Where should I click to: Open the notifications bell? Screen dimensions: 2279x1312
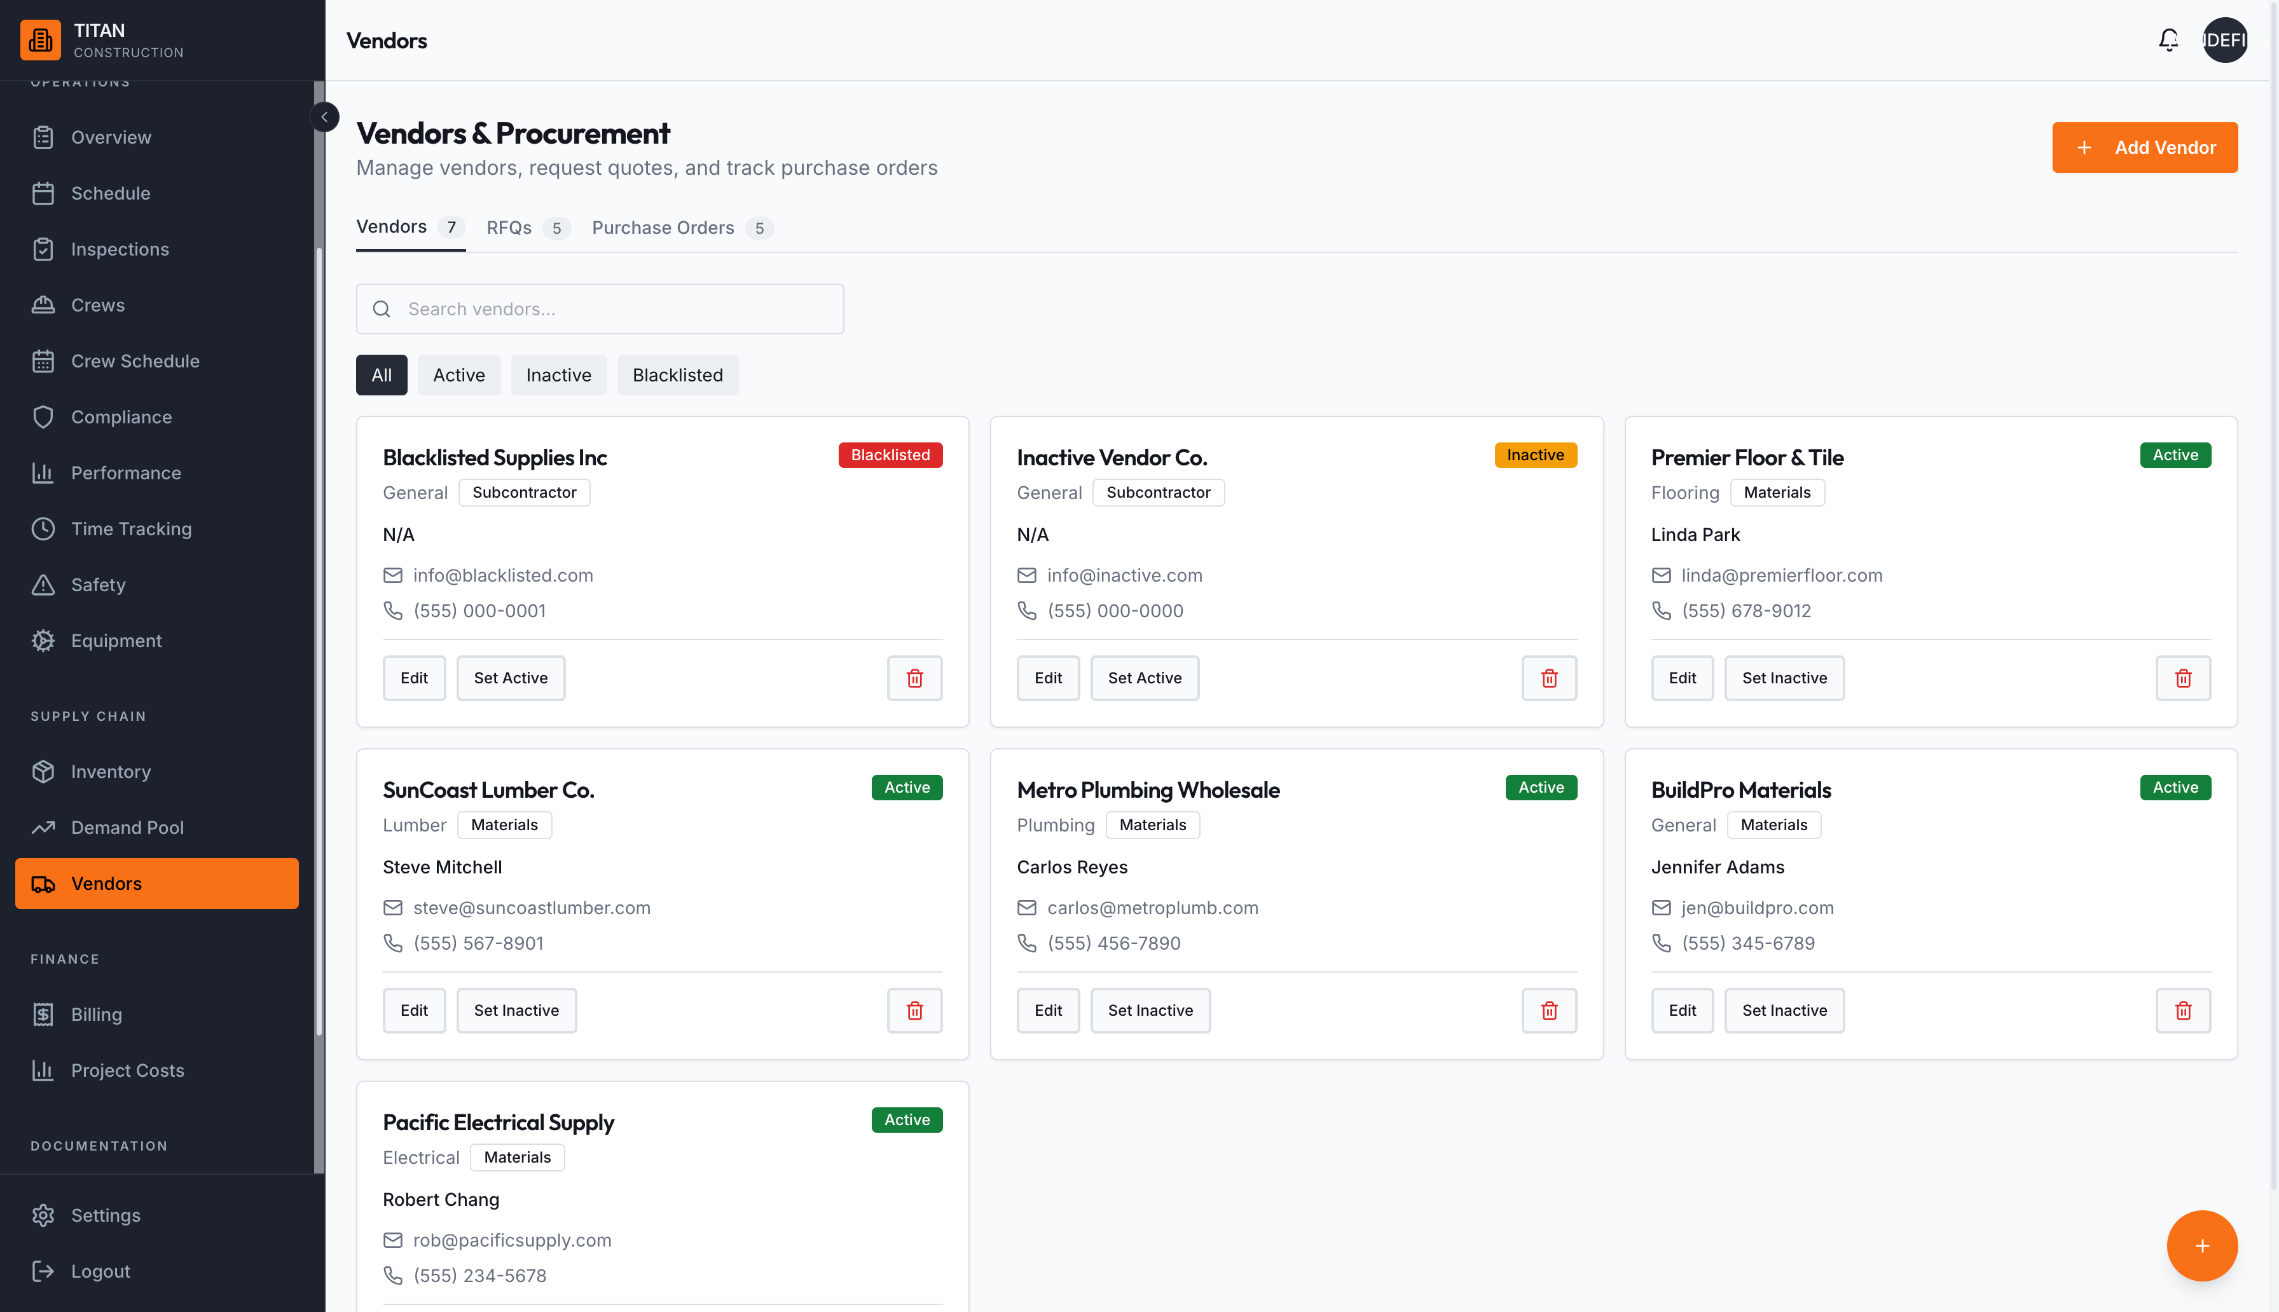point(2168,39)
